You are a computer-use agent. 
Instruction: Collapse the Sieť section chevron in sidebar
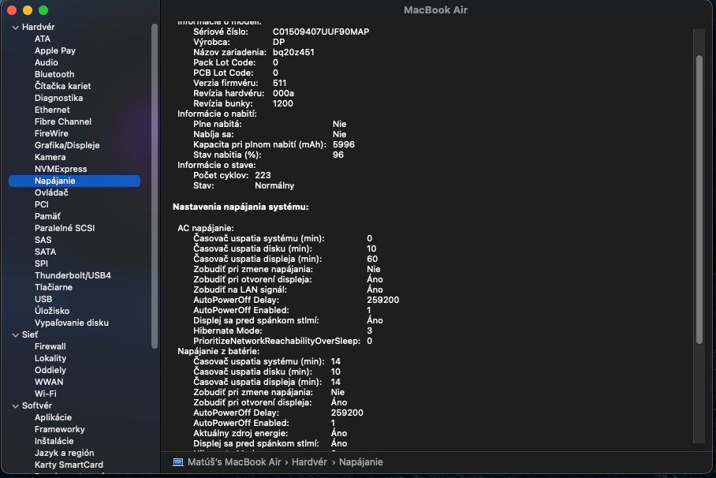pyautogui.click(x=15, y=334)
